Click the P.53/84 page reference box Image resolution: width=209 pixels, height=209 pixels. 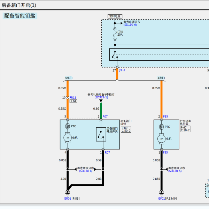point(171,199)
